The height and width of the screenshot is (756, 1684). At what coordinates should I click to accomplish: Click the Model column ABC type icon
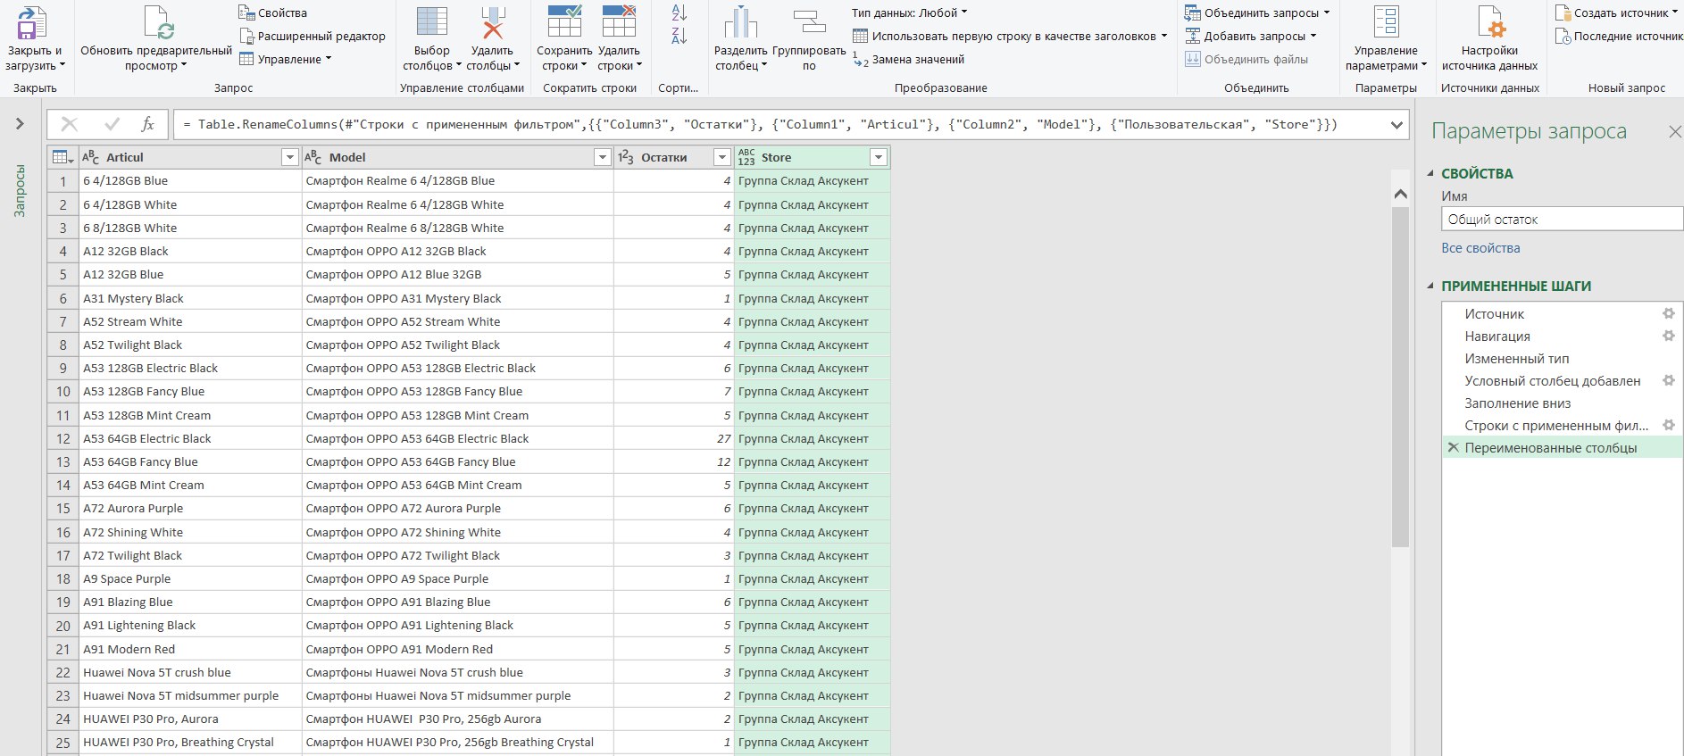point(313,157)
